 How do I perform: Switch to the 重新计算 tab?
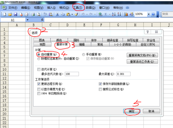(x=62, y=44)
